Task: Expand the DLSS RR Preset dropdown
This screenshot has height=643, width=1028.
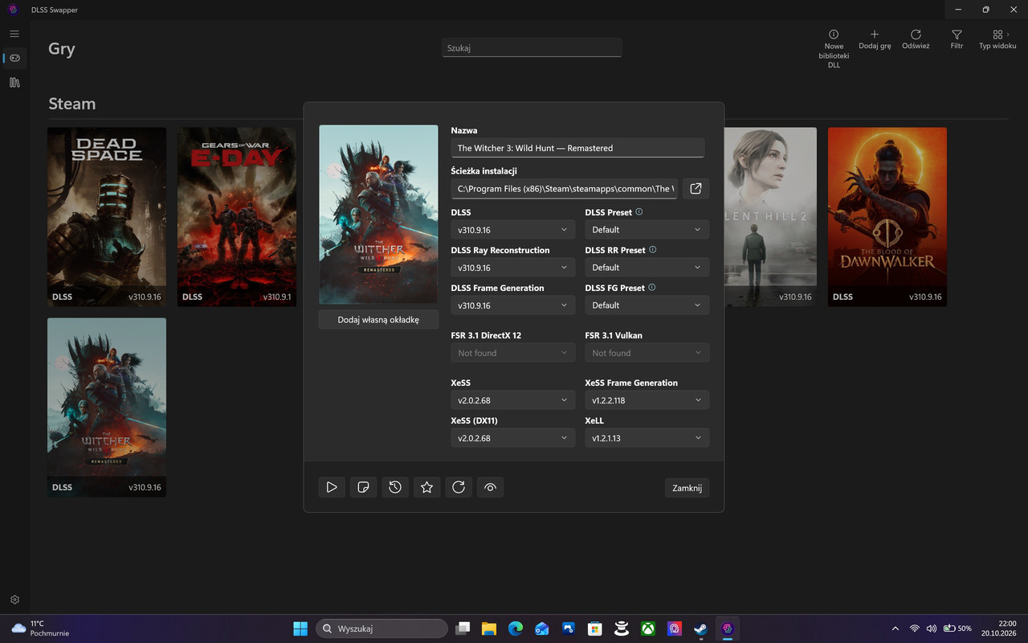Action: [647, 268]
